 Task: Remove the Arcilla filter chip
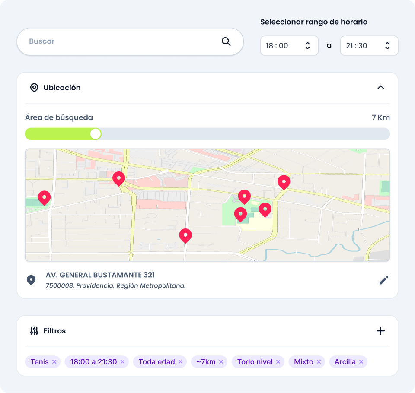[361, 362]
